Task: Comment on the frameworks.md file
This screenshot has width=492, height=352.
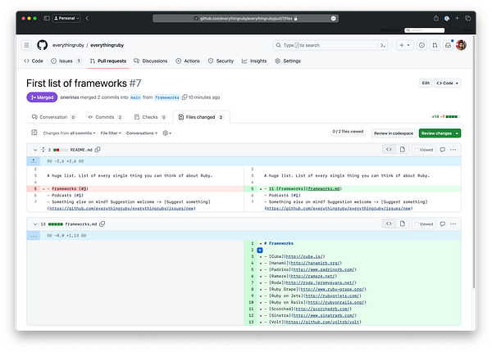Action: 443,224
